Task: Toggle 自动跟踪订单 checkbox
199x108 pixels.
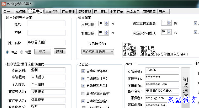Action: click(x=83, y=78)
